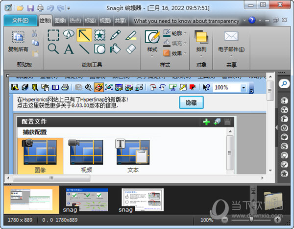Click the canvas vertical scrollbar thumb
Image resolution: width=294 pixels, height=229 pixels.
(270, 91)
